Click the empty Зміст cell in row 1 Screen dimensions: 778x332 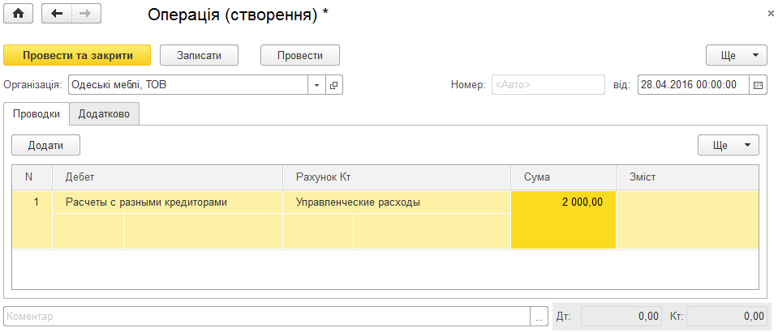(x=687, y=219)
